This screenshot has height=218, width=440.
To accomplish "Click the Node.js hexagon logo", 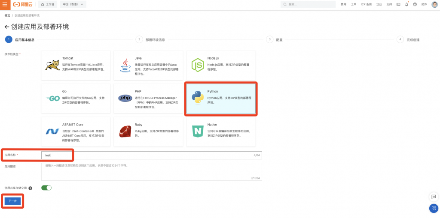I will (x=198, y=65).
